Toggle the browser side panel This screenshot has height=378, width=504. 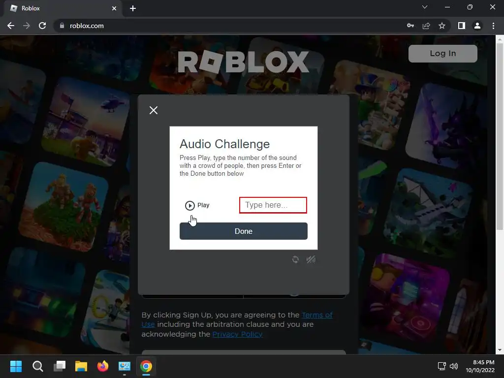462,26
